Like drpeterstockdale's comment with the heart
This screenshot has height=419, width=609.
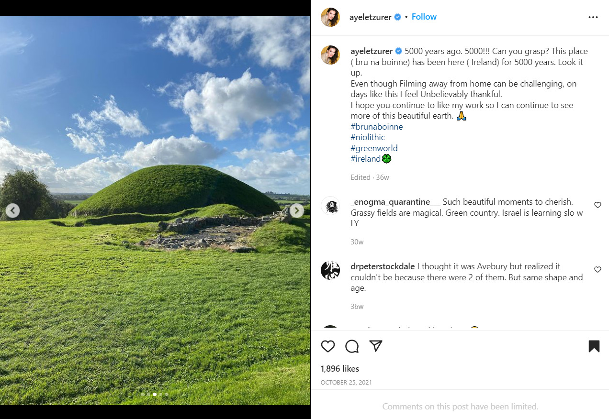(x=598, y=269)
